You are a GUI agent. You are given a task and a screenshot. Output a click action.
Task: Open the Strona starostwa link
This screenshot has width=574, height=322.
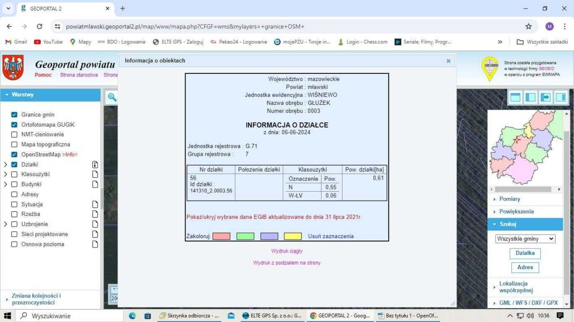click(79, 75)
